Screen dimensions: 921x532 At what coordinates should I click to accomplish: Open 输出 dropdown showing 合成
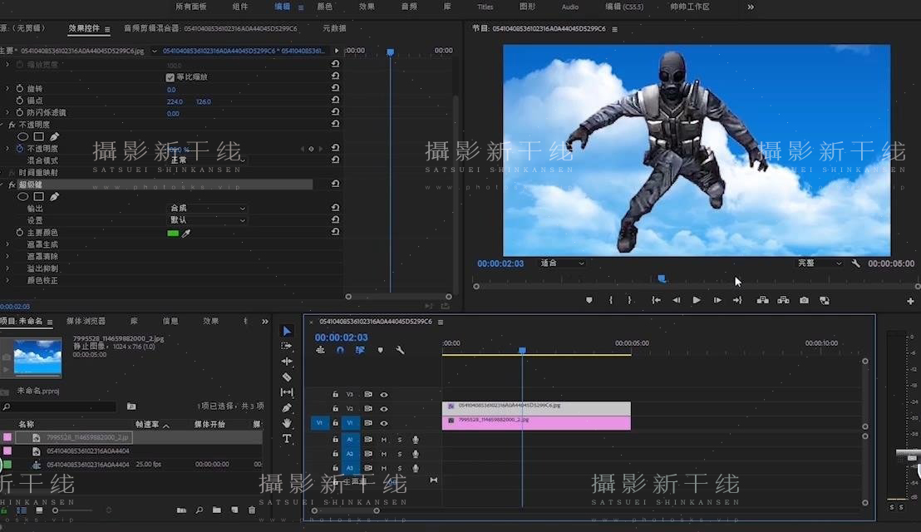208,209
